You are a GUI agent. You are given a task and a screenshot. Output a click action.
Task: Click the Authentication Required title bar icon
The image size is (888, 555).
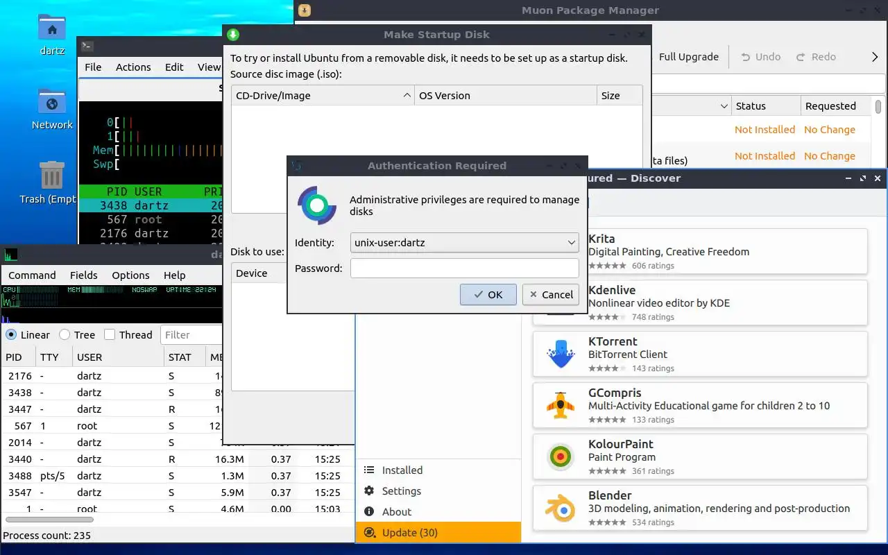click(x=297, y=165)
